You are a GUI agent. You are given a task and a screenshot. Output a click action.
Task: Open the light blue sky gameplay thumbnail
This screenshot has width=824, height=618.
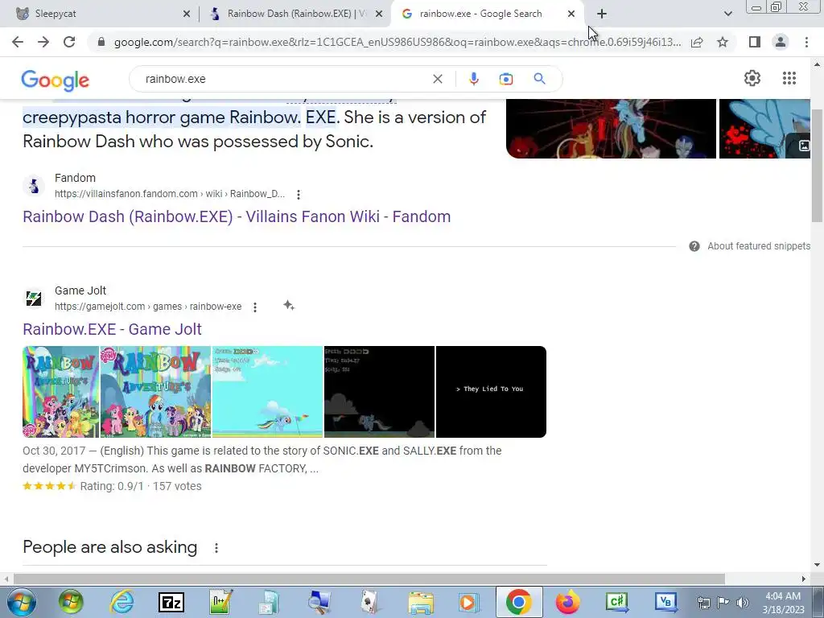tap(267, 392)
